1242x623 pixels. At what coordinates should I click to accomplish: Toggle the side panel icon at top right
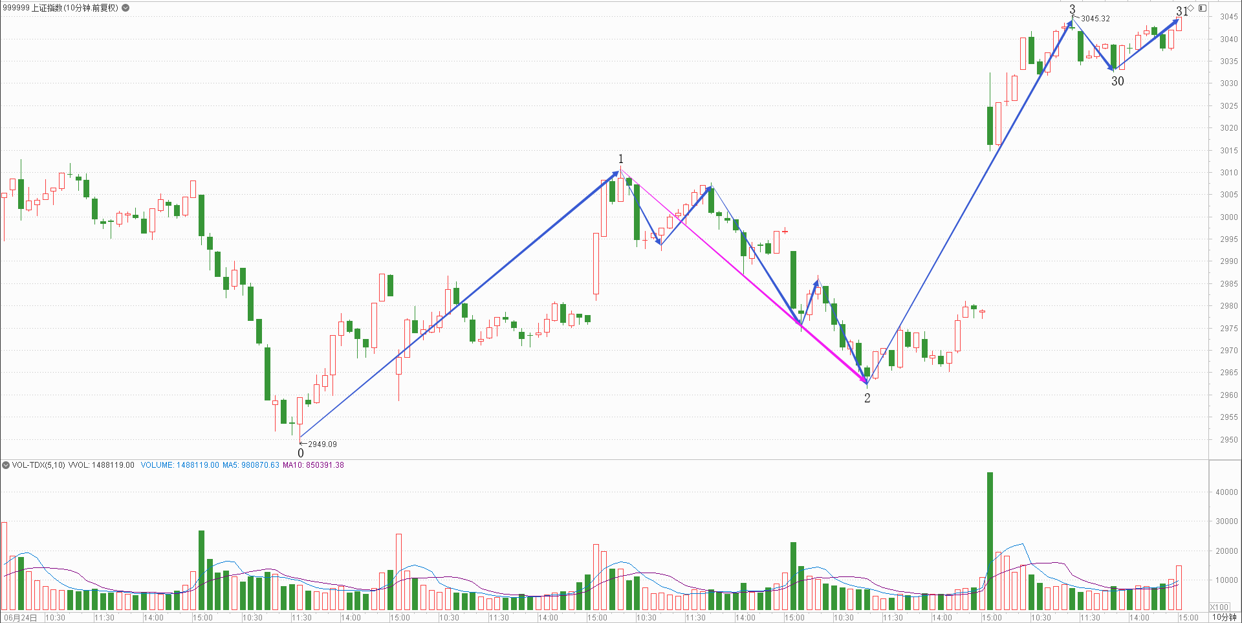1203,8
